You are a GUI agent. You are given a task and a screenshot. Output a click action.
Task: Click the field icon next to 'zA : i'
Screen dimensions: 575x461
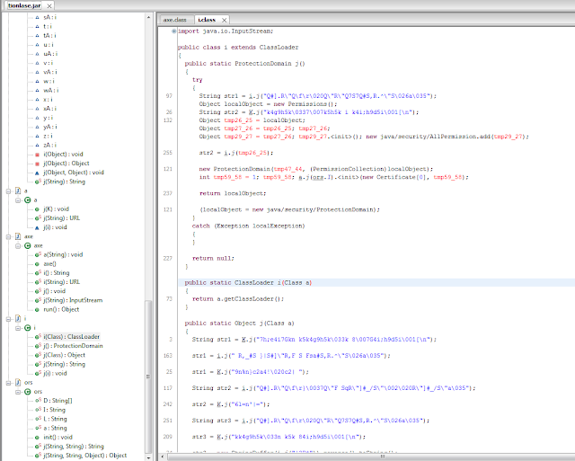pyautogui.click(x=37, y=146)
